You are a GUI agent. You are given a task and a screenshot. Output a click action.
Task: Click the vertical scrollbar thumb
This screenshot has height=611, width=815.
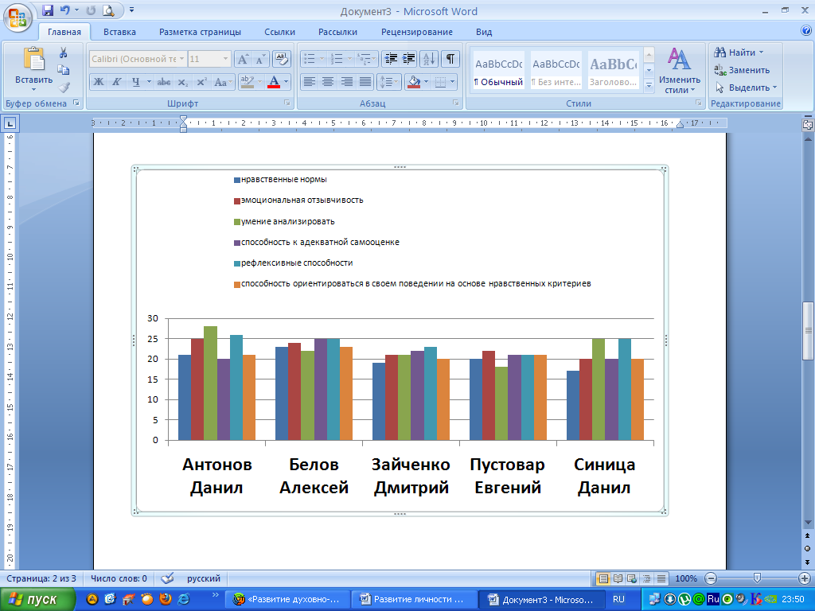click(x=808, y=330)
